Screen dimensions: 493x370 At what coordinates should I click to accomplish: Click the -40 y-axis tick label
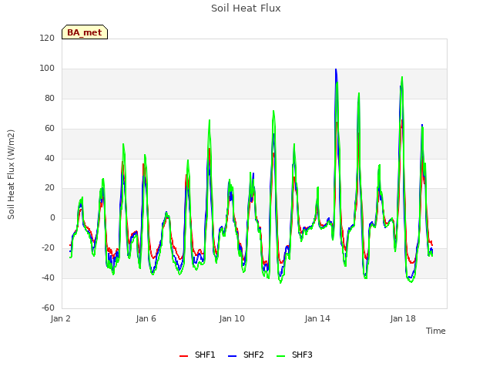(x=48, y=277)
